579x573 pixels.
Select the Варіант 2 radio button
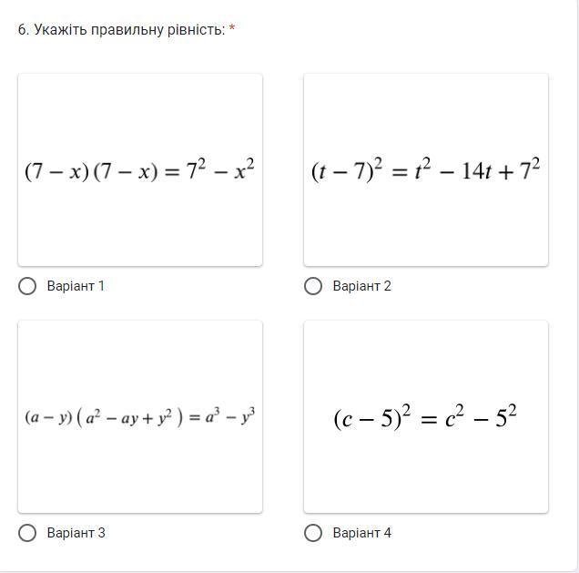coord(313,286)
